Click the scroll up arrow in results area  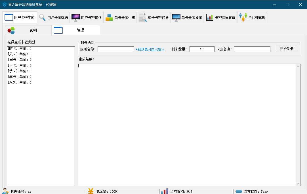click(298, 66)
